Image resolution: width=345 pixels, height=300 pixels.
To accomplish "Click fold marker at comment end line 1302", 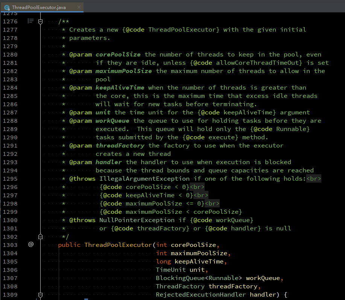I will click(x=41, y=237).
